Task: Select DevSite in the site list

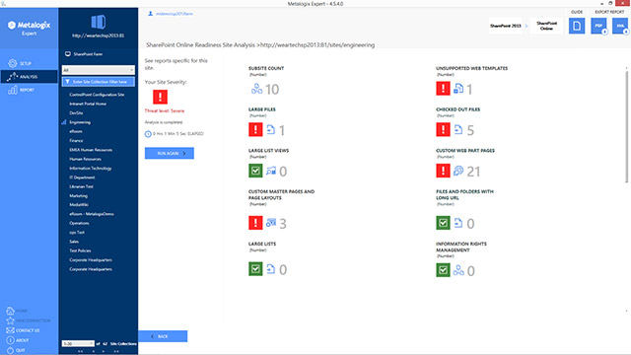Action: [76, 113]
